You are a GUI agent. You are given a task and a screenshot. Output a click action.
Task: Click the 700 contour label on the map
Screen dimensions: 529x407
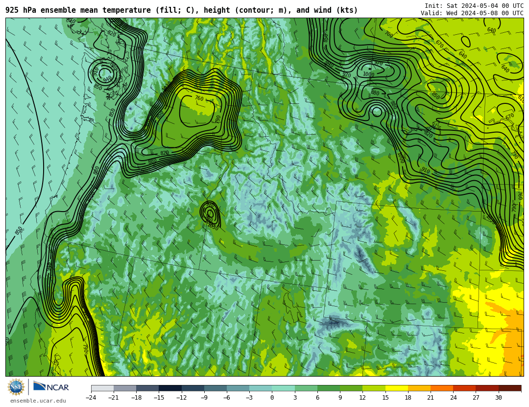pos(388,34)
